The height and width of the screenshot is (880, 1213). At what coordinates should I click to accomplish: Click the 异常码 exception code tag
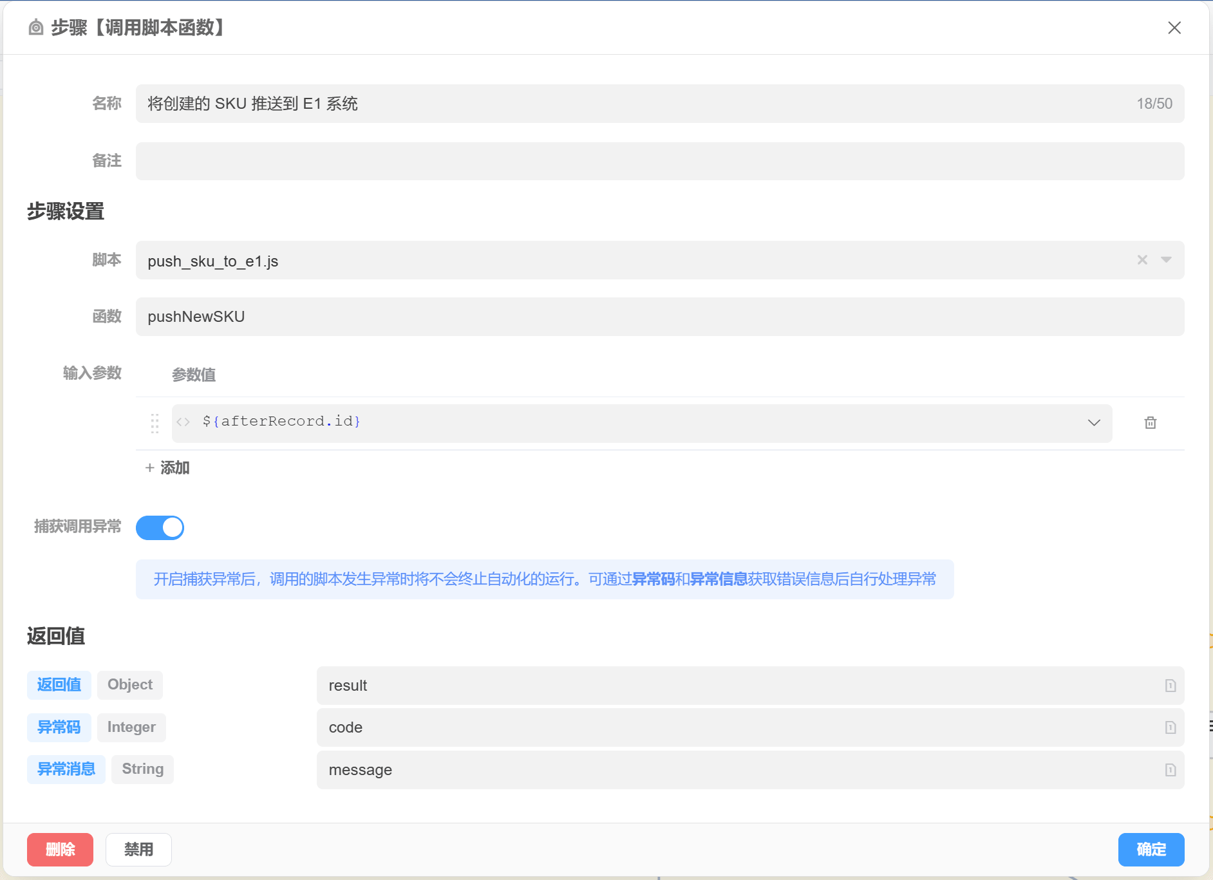click(x=59, y=727)
